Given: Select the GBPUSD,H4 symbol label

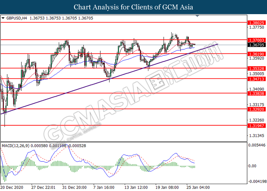Looking at the screenshot, I should [16, 18].
